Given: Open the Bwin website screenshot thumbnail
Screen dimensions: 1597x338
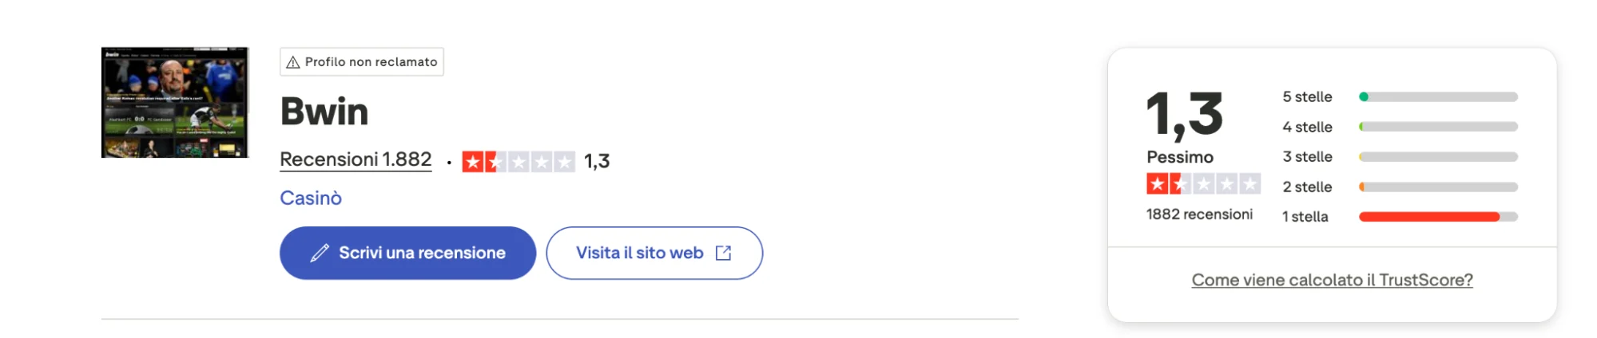Looking at the screenshot, I should (x=175, y=102).
